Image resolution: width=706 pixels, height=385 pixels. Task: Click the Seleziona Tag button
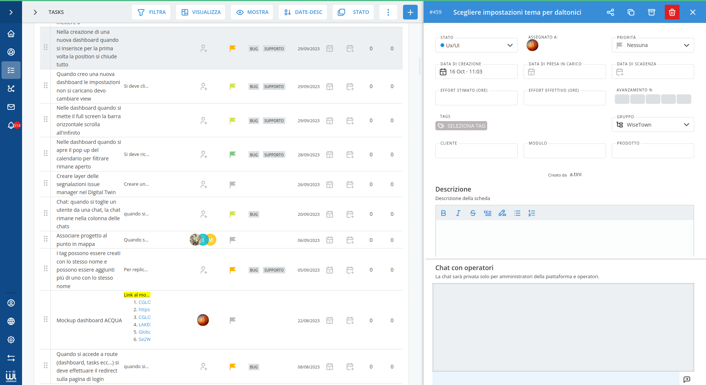click(461, 126)
